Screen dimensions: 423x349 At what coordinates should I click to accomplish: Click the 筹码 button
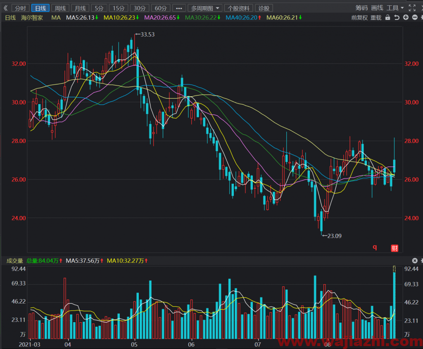361,8
